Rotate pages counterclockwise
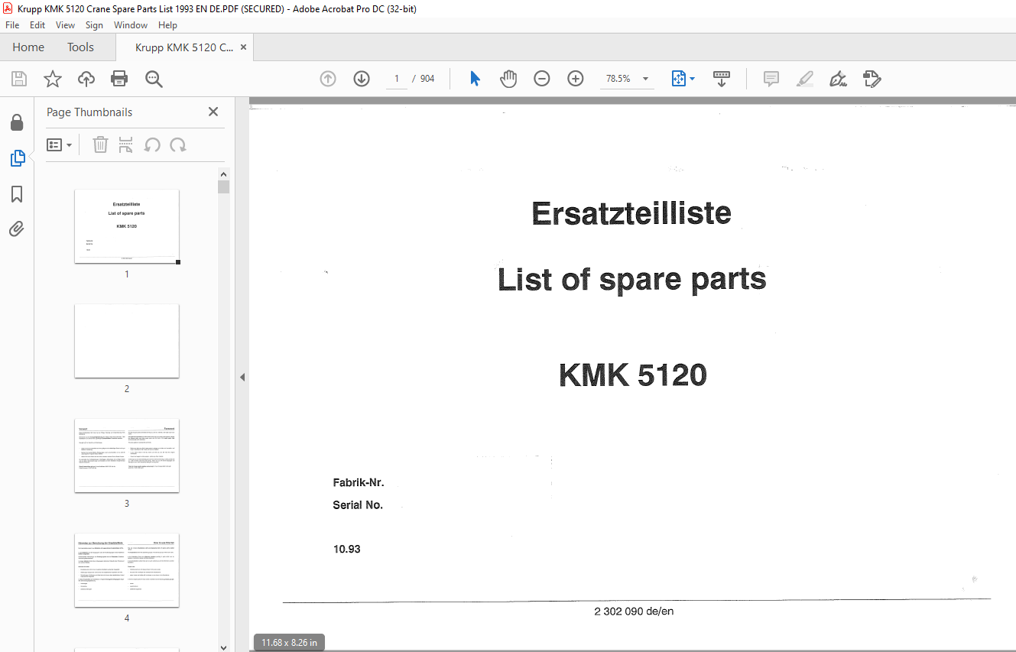 pyautogui.click(x=152, y=144)
